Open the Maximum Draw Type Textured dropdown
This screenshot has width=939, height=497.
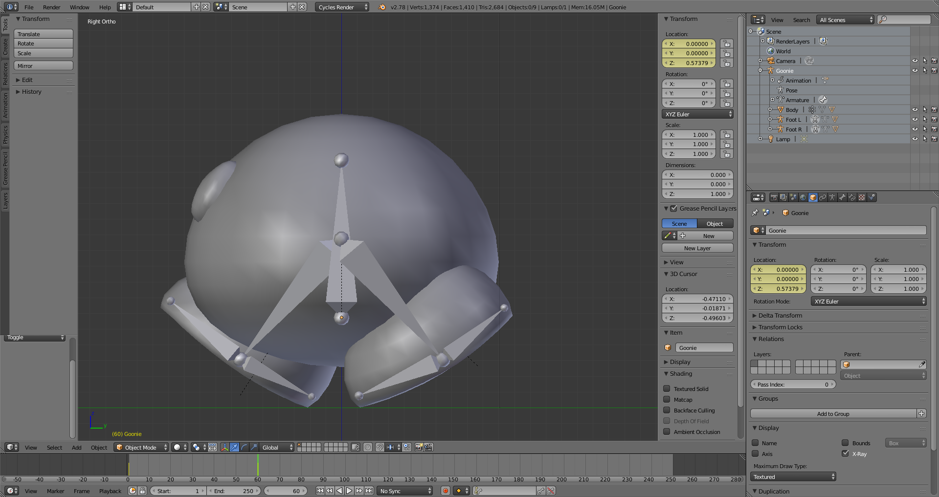click(793, 476)
